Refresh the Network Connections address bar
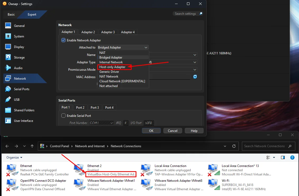The image size is (299, 196). tap(234, 146)
